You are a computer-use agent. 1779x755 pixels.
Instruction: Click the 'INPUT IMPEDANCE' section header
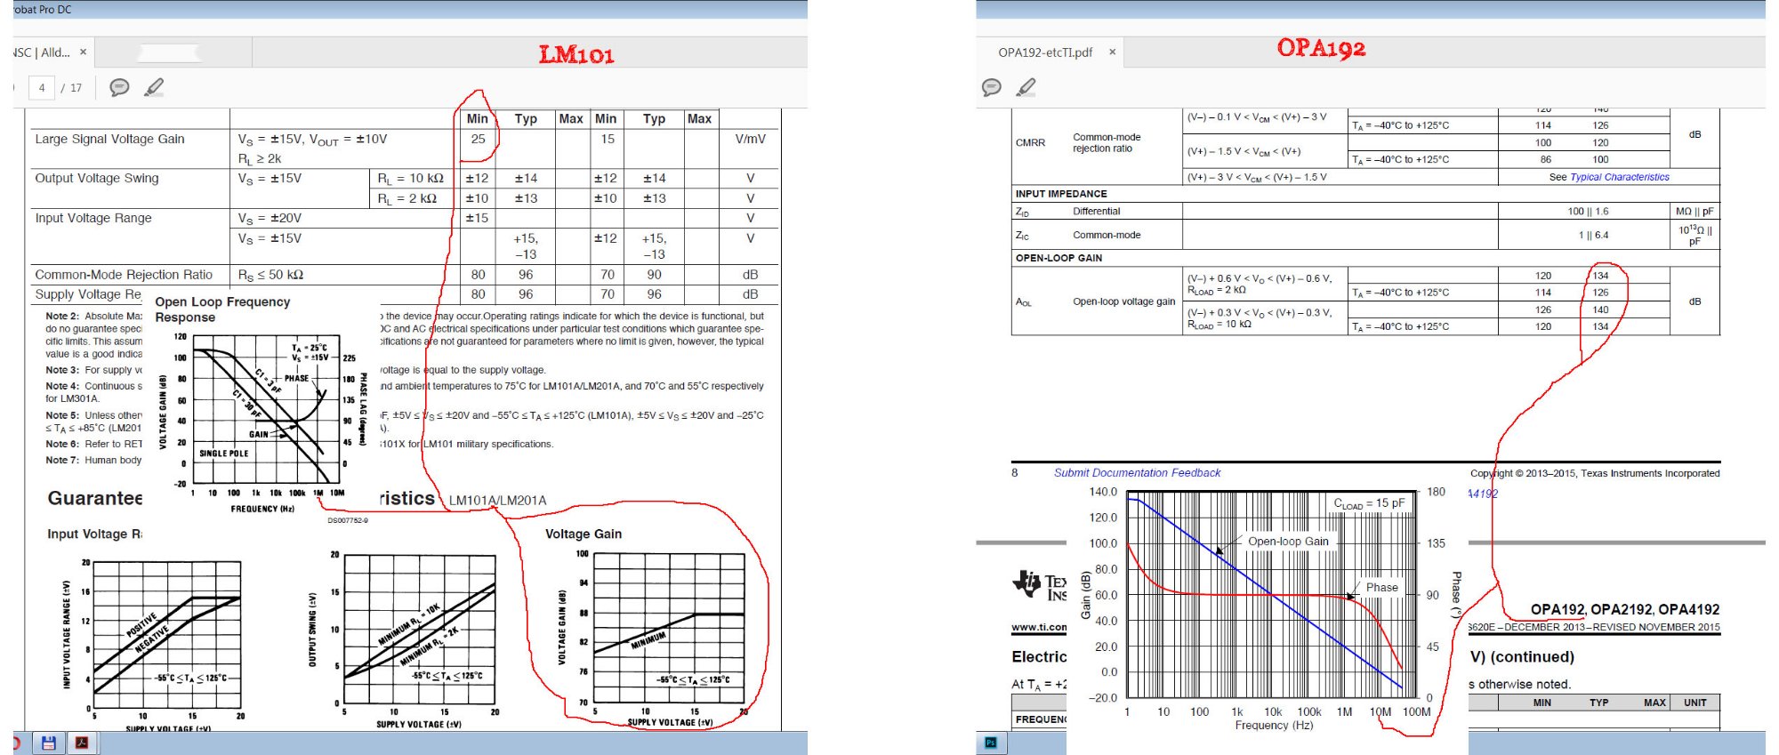[x=1061, y=194]
